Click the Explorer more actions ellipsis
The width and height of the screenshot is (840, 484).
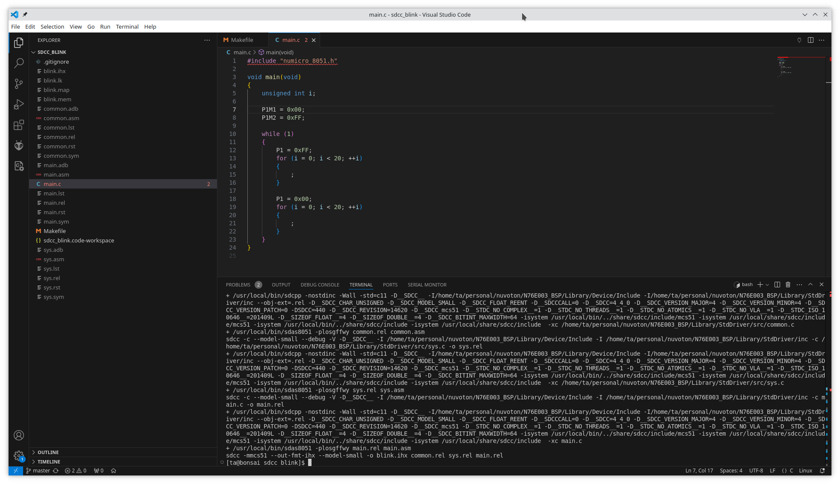tap(207, 40)
